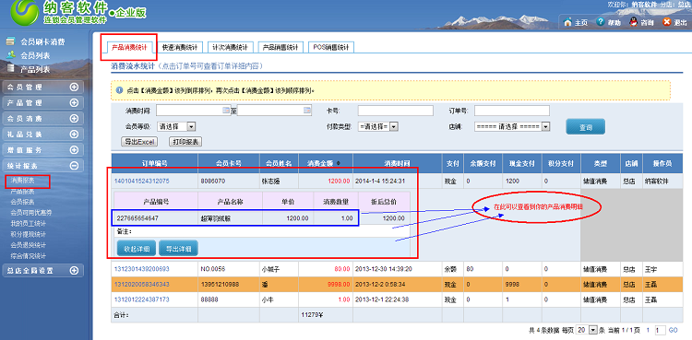Viewport: 692px width, 340px height.
Task: Open the 店铺 selection dropdown
Action: 512,126
